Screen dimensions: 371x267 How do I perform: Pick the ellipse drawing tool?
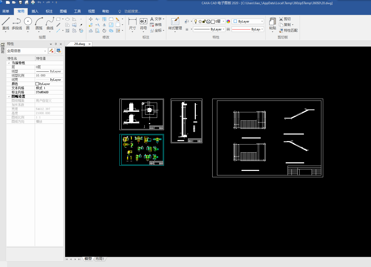[x=67, y=19]
